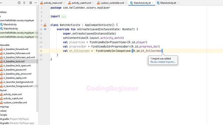Select ic_baseline_lock_open.xml file

[x=17, y=66]
